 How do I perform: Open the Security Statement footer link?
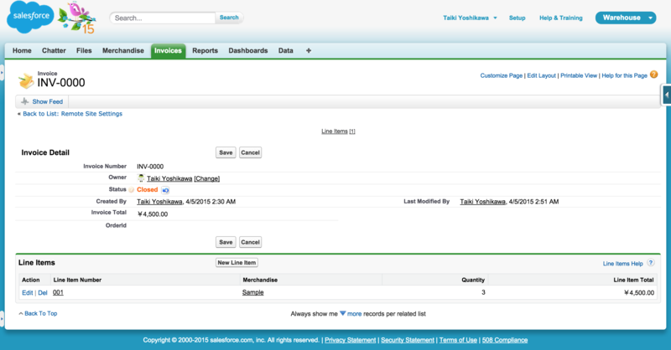coord(408,340)
